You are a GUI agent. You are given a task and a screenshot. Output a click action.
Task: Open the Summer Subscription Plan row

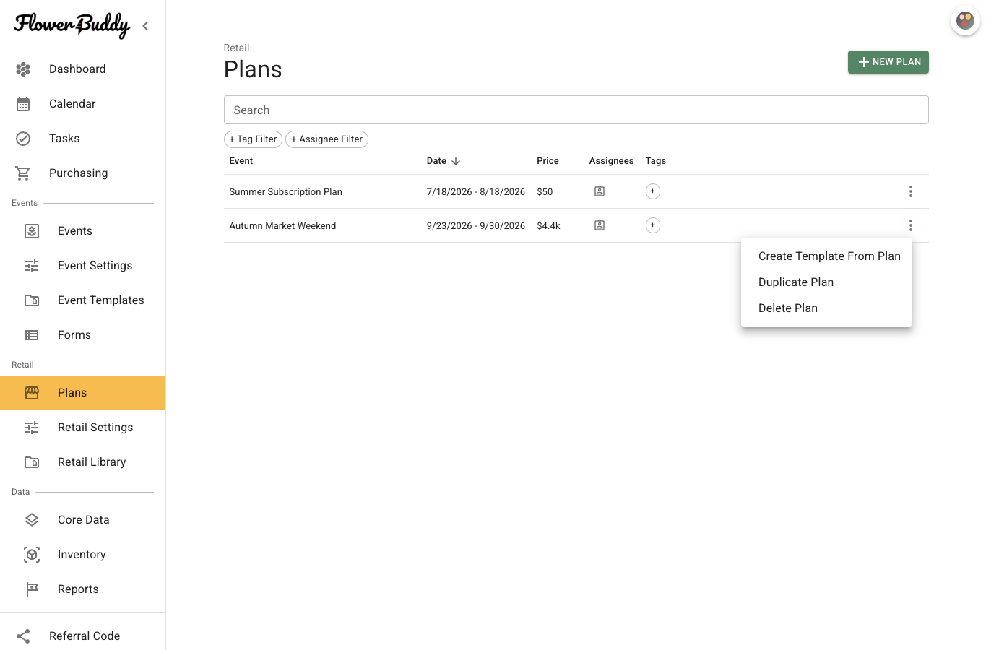pos(576,191)
